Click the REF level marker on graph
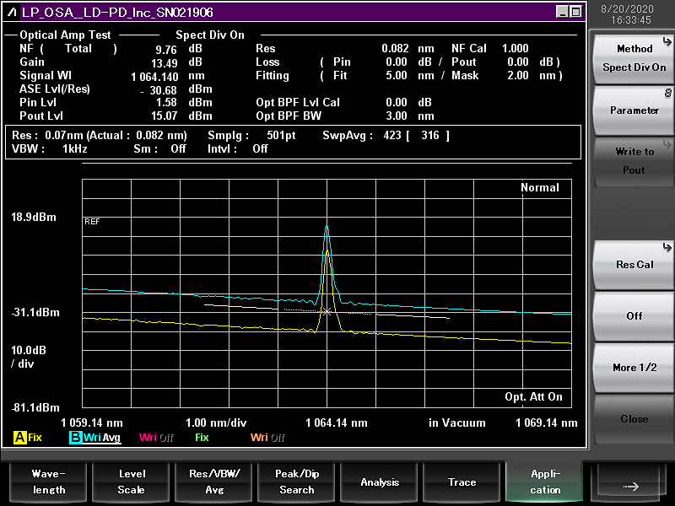675x506 pixels. point(92,221)
